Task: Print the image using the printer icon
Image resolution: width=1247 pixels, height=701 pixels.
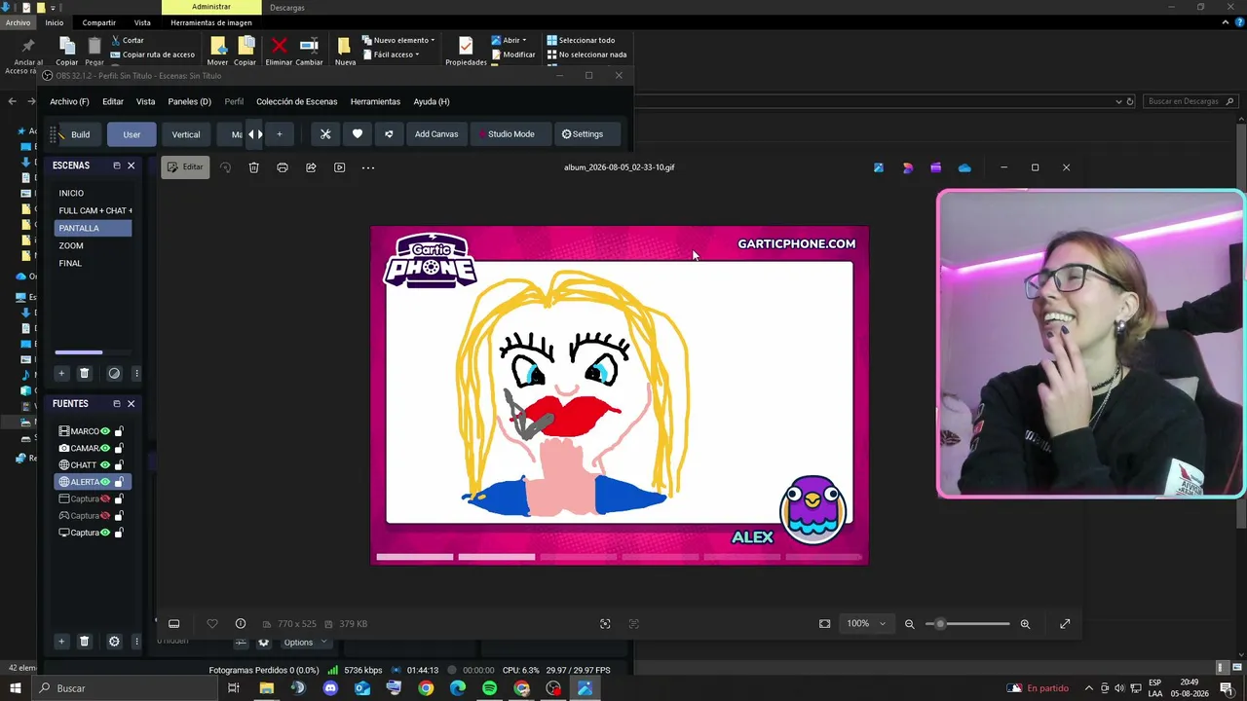Action: click(283, 167)
